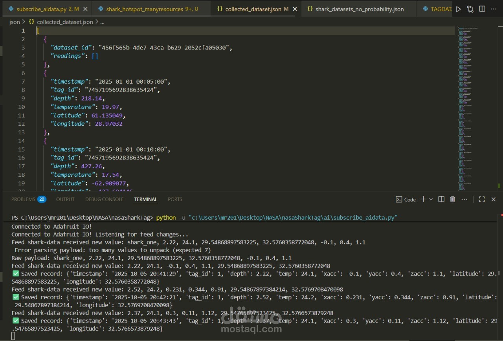Run the Python file with play button
503x341 pixels.
point(458,9)
